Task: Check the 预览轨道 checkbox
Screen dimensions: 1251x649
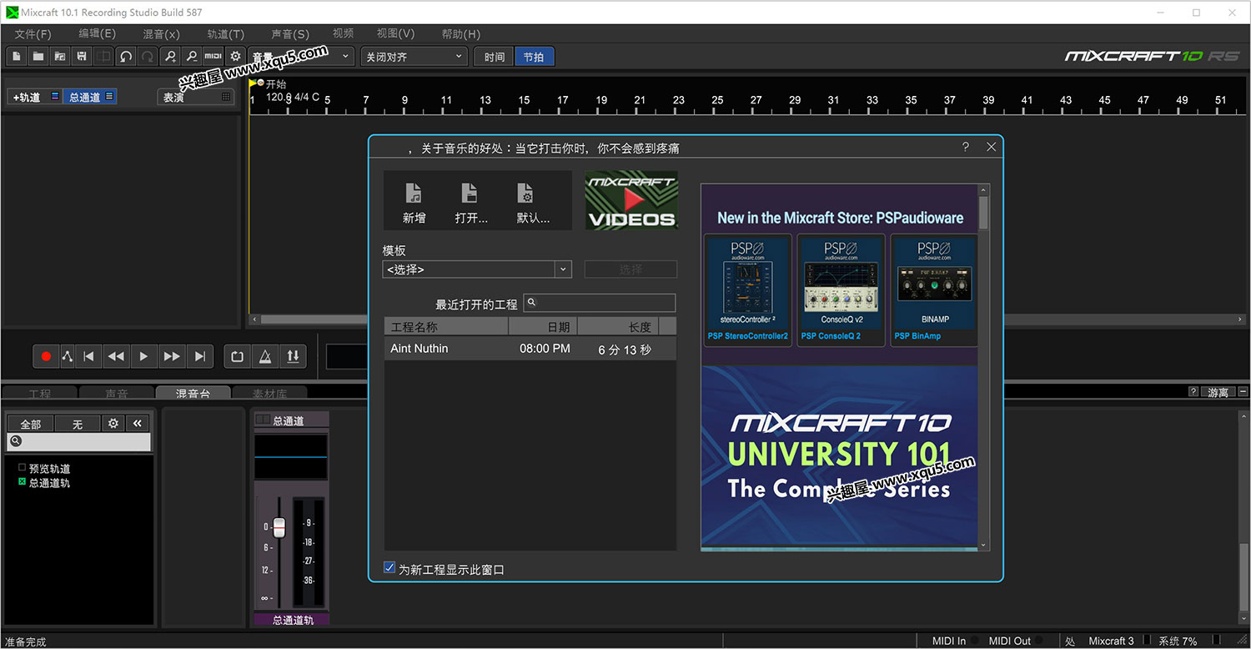Action: (22, 468)
